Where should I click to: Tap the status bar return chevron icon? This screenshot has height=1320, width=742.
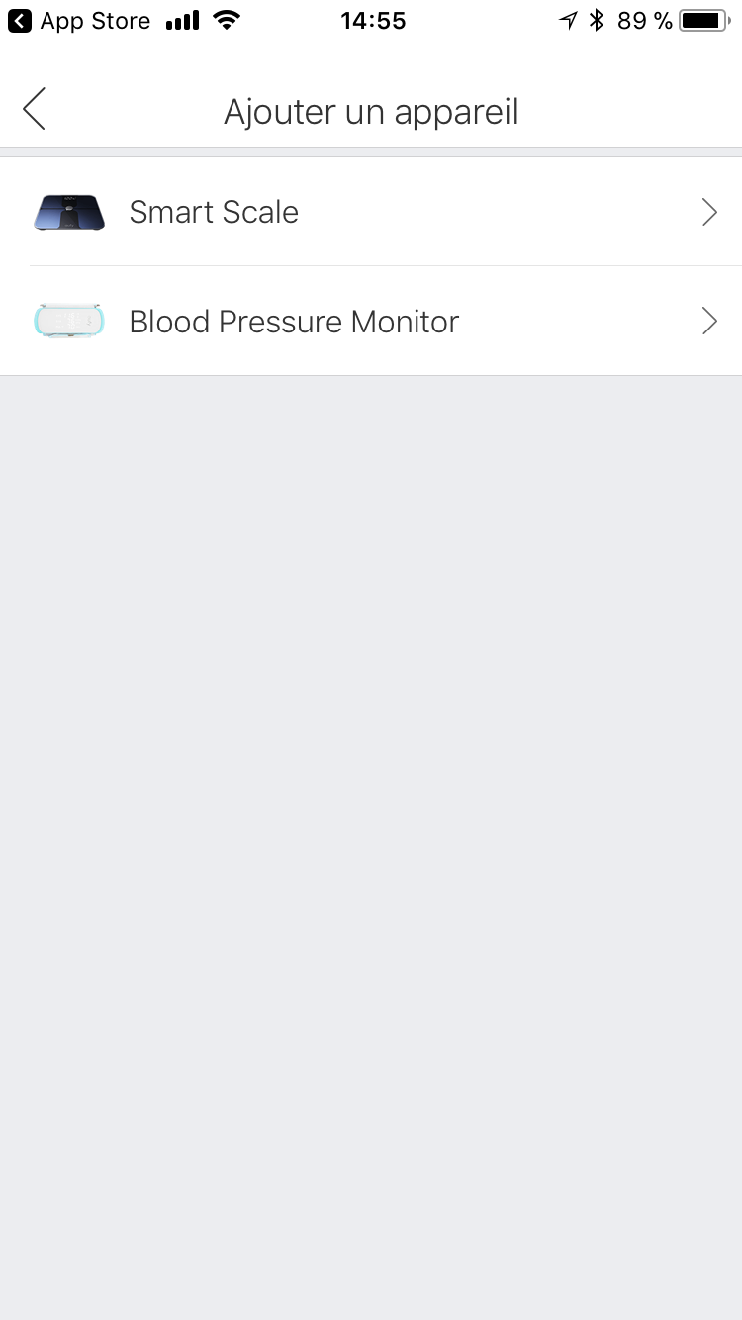point(19,21)
